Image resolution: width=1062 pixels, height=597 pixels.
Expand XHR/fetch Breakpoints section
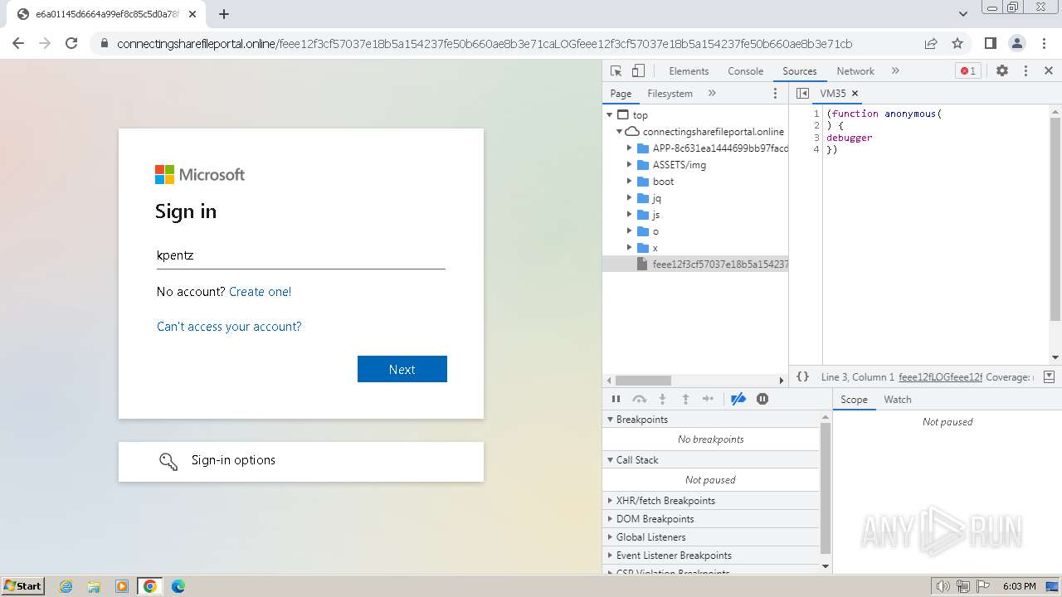(711, 501)
